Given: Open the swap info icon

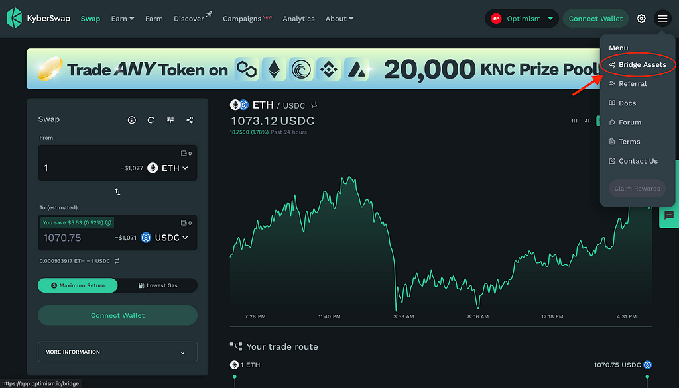Looking at the screenshot, I should point(132,120).
